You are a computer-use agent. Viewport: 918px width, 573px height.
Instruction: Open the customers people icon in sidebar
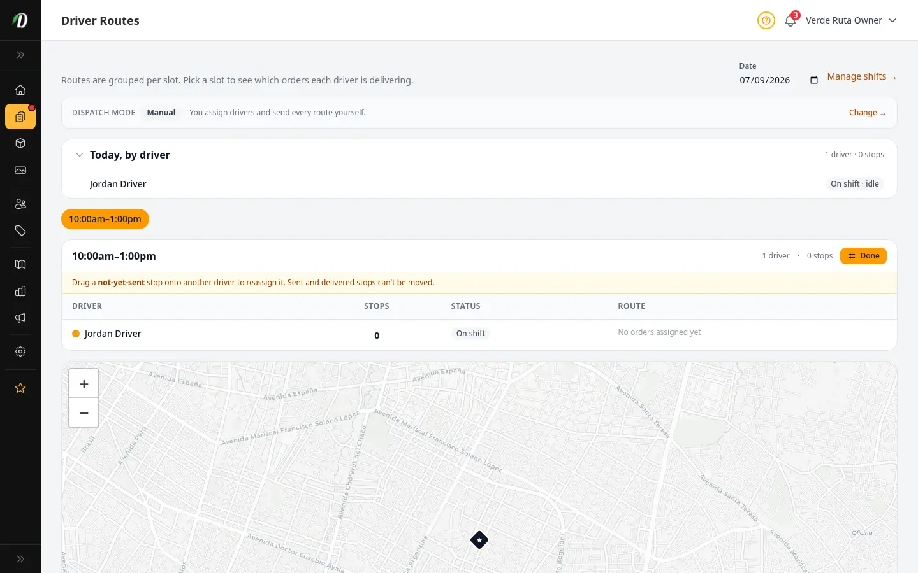point(20,204)
